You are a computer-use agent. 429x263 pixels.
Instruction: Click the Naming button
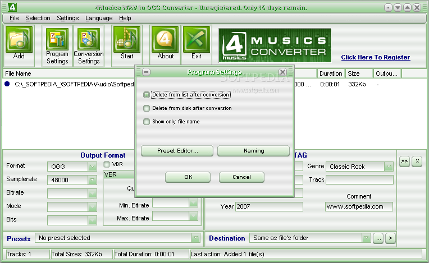253,151
